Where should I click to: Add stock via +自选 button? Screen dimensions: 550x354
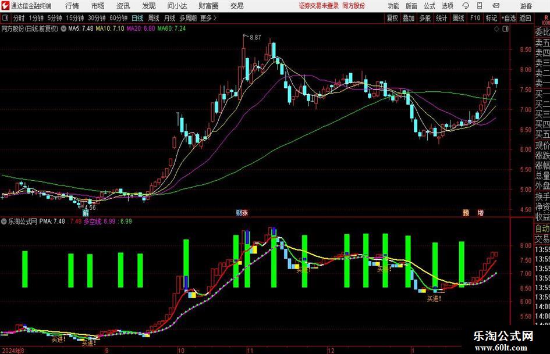point(508,18)
